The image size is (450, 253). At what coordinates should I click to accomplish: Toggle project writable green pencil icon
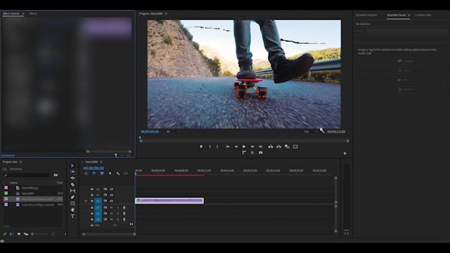5,234
